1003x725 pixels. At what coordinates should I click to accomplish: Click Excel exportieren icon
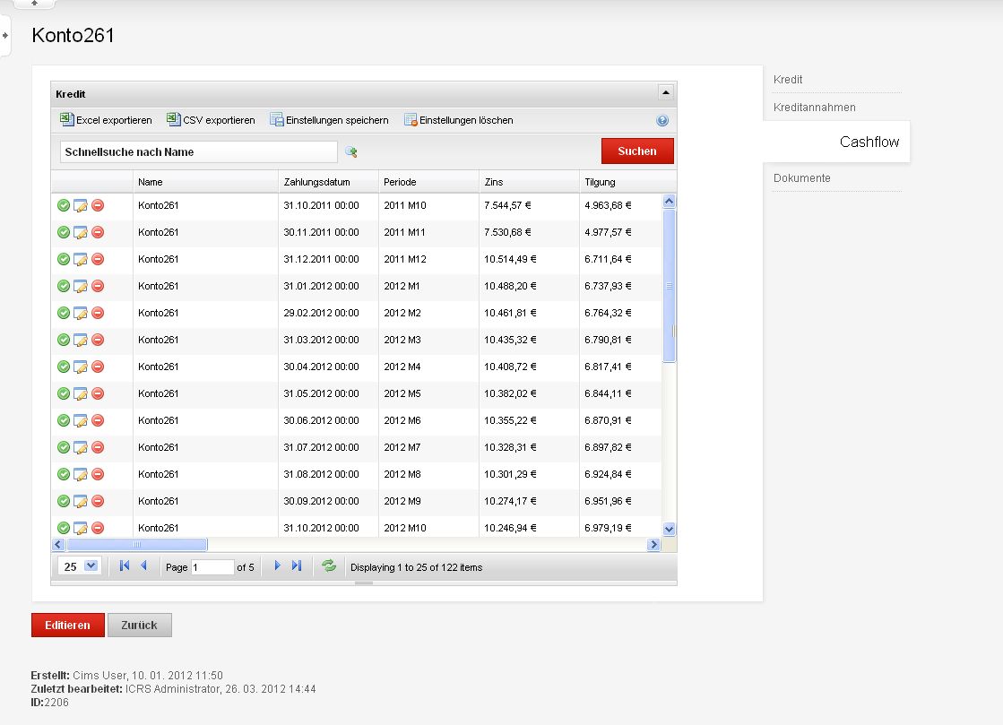click(66, 119)
